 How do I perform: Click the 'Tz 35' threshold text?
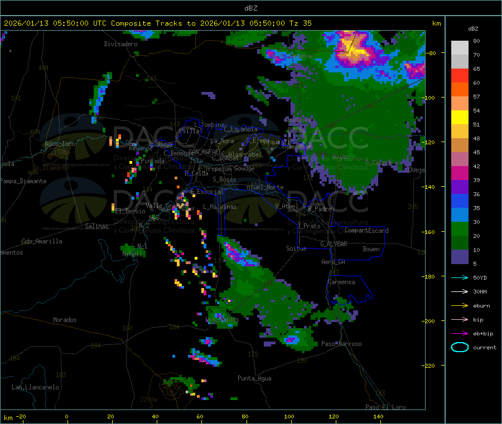click(300, 23)
